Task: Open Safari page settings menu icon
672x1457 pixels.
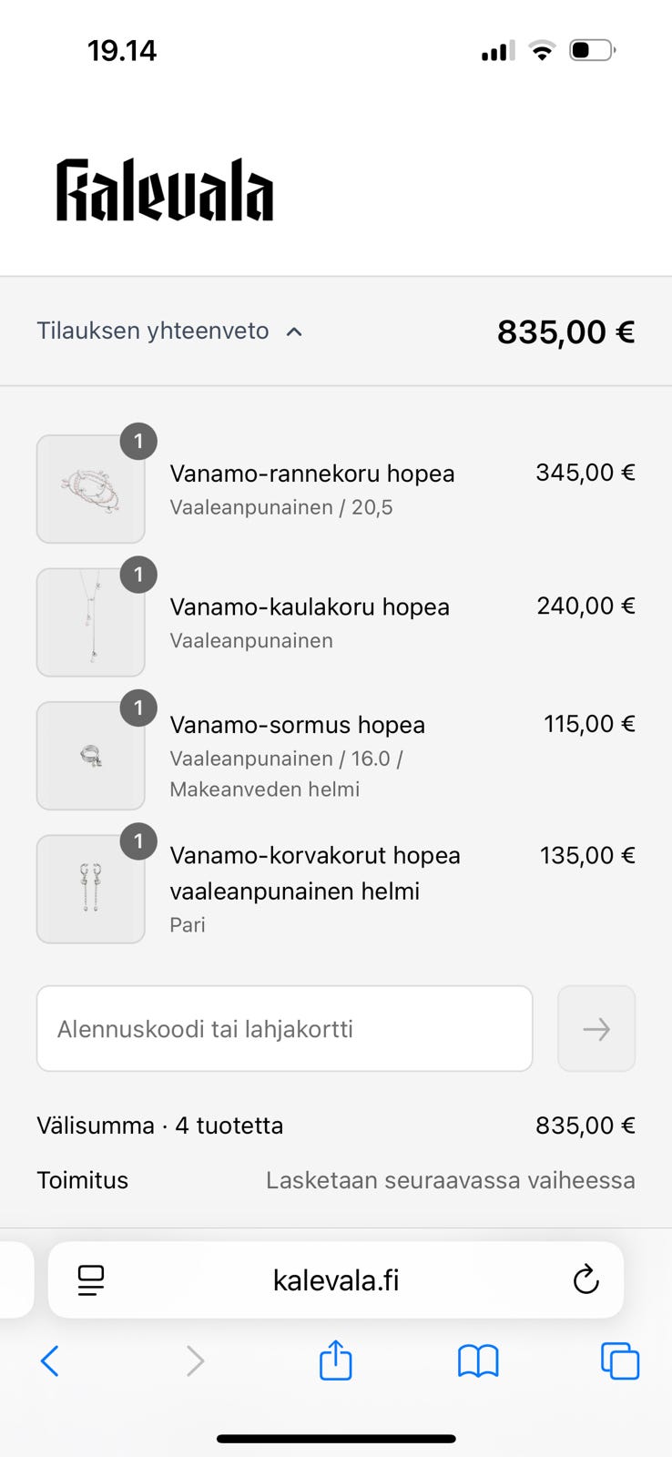Action: pyautogui.click(x=91, y=1280)
